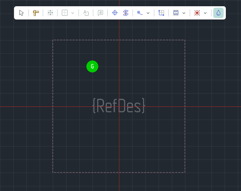Click the red vertical guide line
241x191 pixels.
[119, 148]
